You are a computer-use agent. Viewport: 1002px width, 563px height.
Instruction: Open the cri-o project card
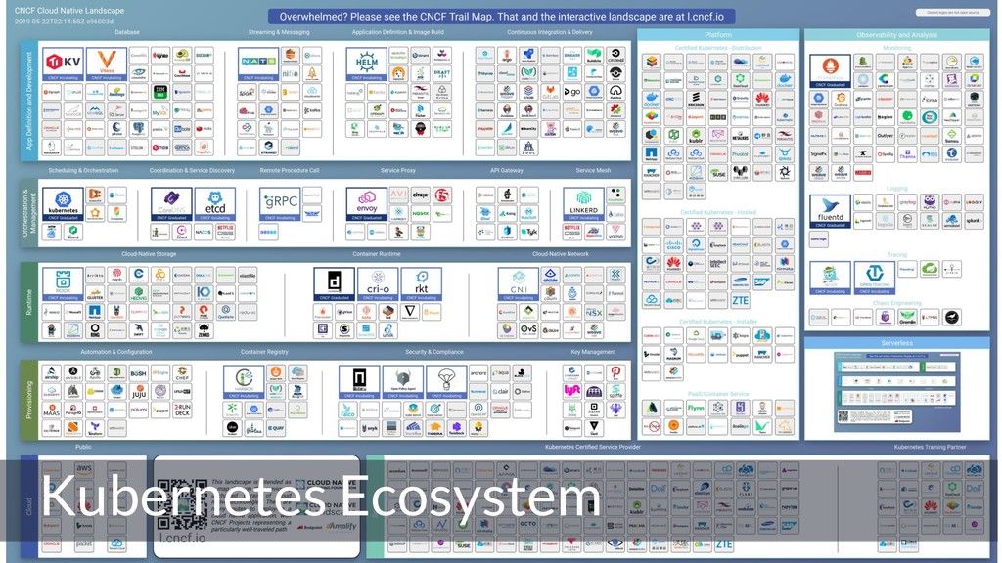[378, 284]
